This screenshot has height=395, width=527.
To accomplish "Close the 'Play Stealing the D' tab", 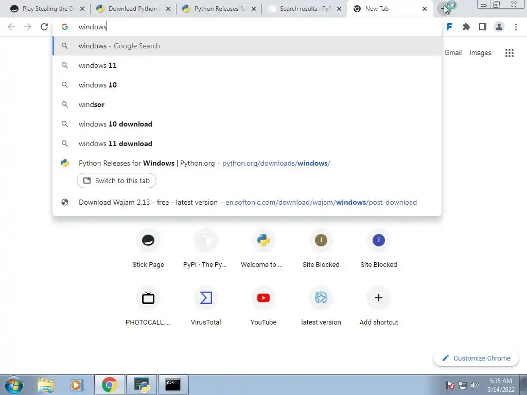I will (x=82, y=9).
